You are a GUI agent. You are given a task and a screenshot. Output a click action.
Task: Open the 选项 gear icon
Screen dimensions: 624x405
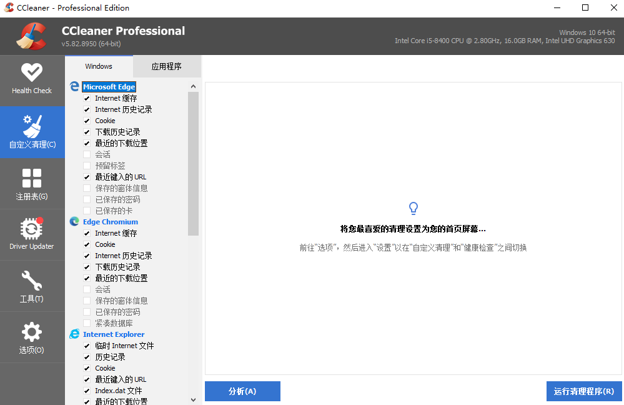click(32, 332)
